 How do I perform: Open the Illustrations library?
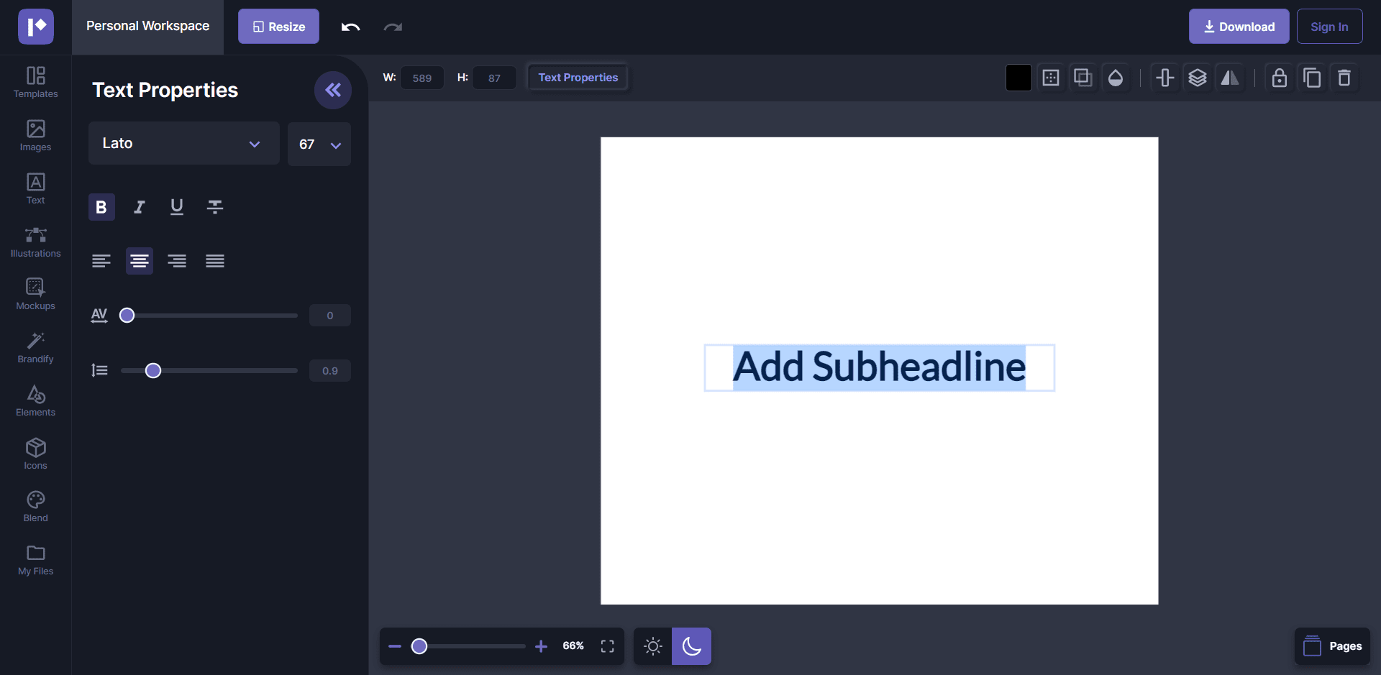(x=35, y=242)
